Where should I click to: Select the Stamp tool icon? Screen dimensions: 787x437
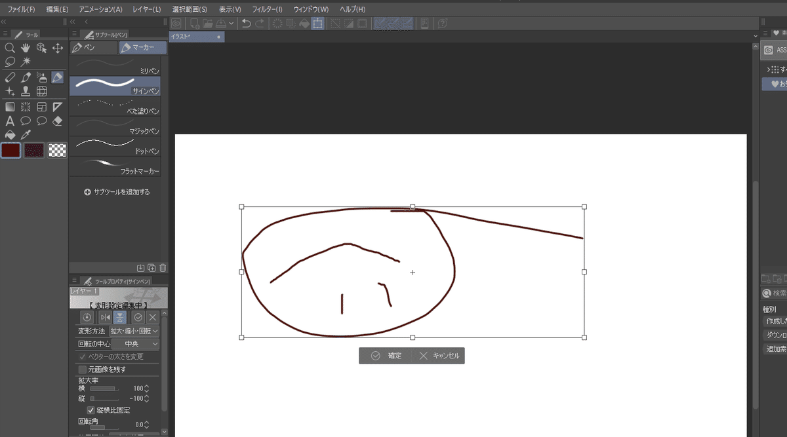tap(26, 91)
